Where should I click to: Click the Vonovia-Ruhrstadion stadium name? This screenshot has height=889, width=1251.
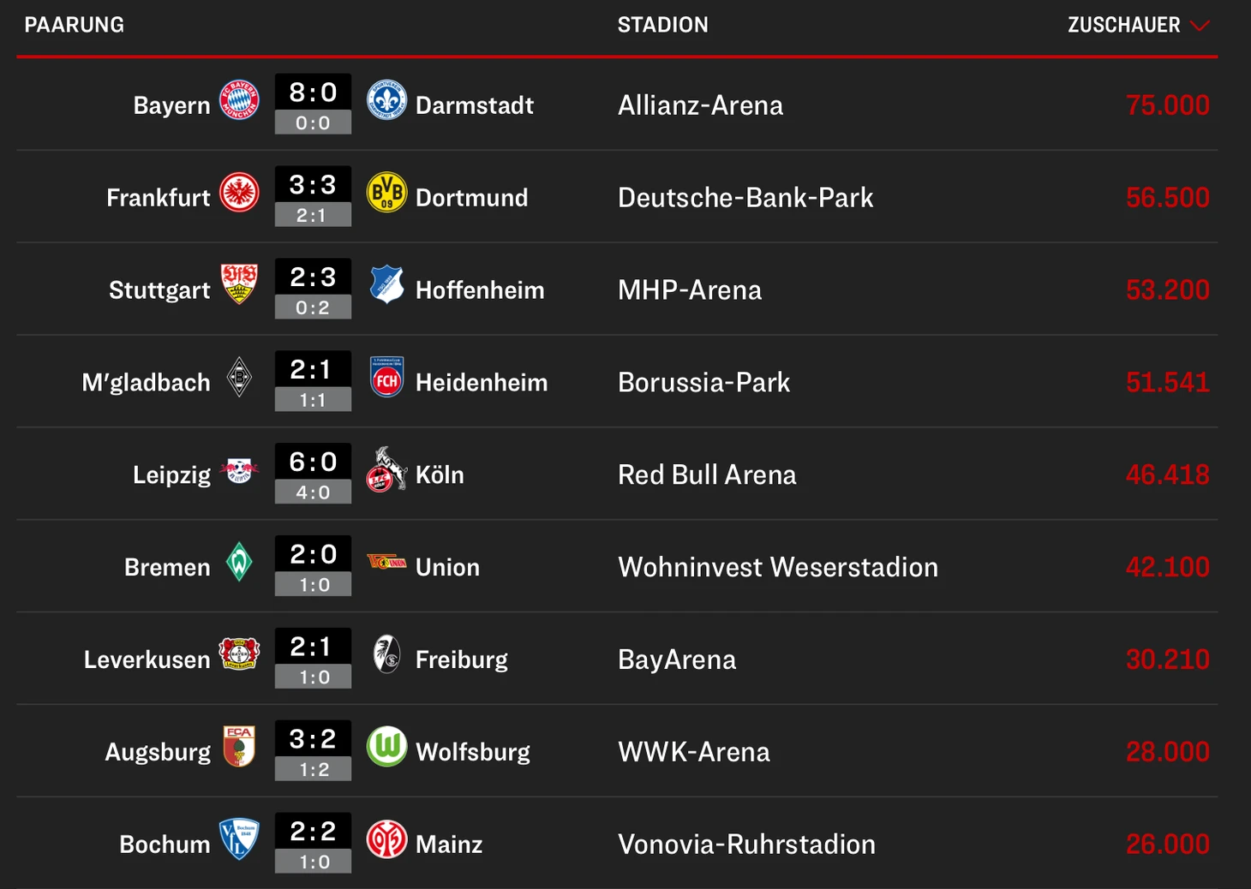point(746,844)
